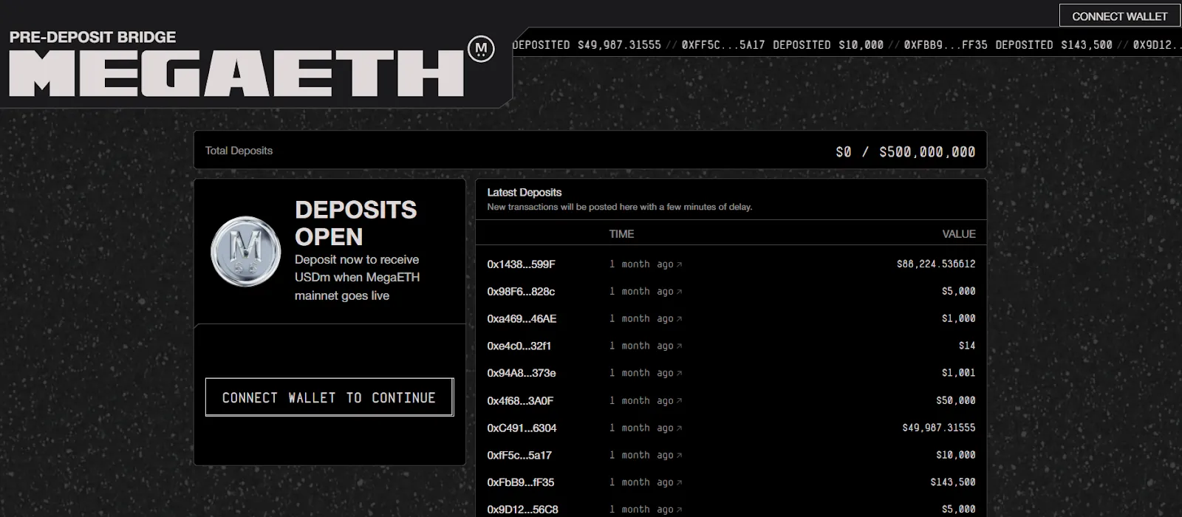Click the scrolling deposits ticker at top
Viewport: 1182px width, 517px height.
(x=847, y=45)
